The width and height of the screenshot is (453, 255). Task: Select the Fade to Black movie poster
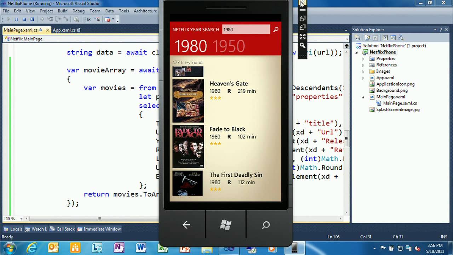(x=188, y=147)
